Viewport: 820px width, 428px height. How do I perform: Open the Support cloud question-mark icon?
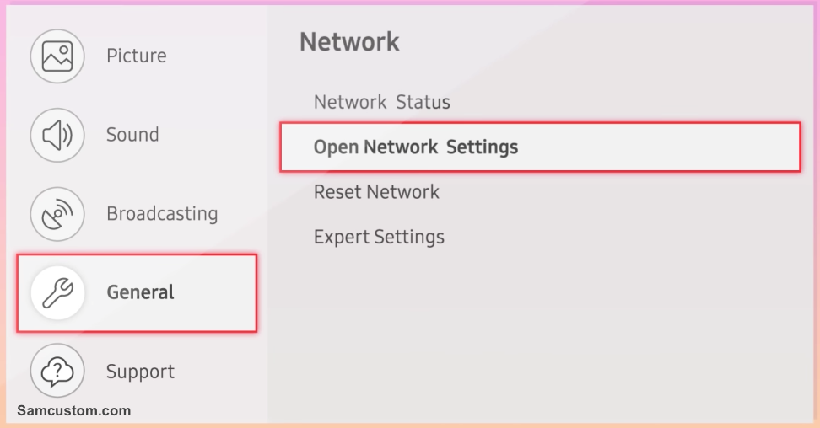pyautogui.click(x=57, y=371)
